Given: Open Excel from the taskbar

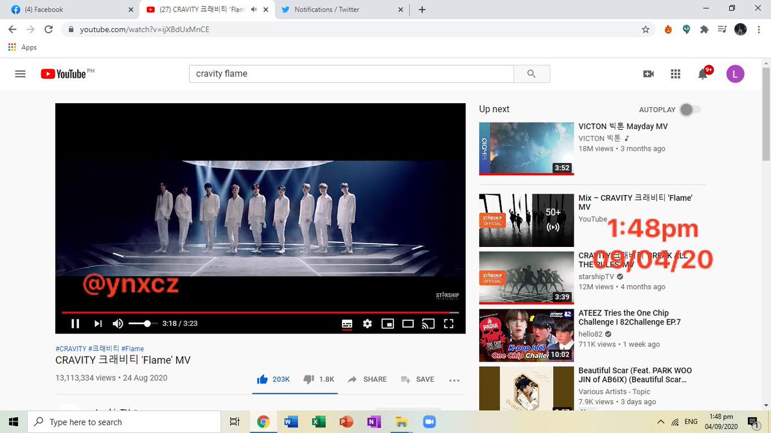Looking at the screenshot, I should (x=318, y=421).
